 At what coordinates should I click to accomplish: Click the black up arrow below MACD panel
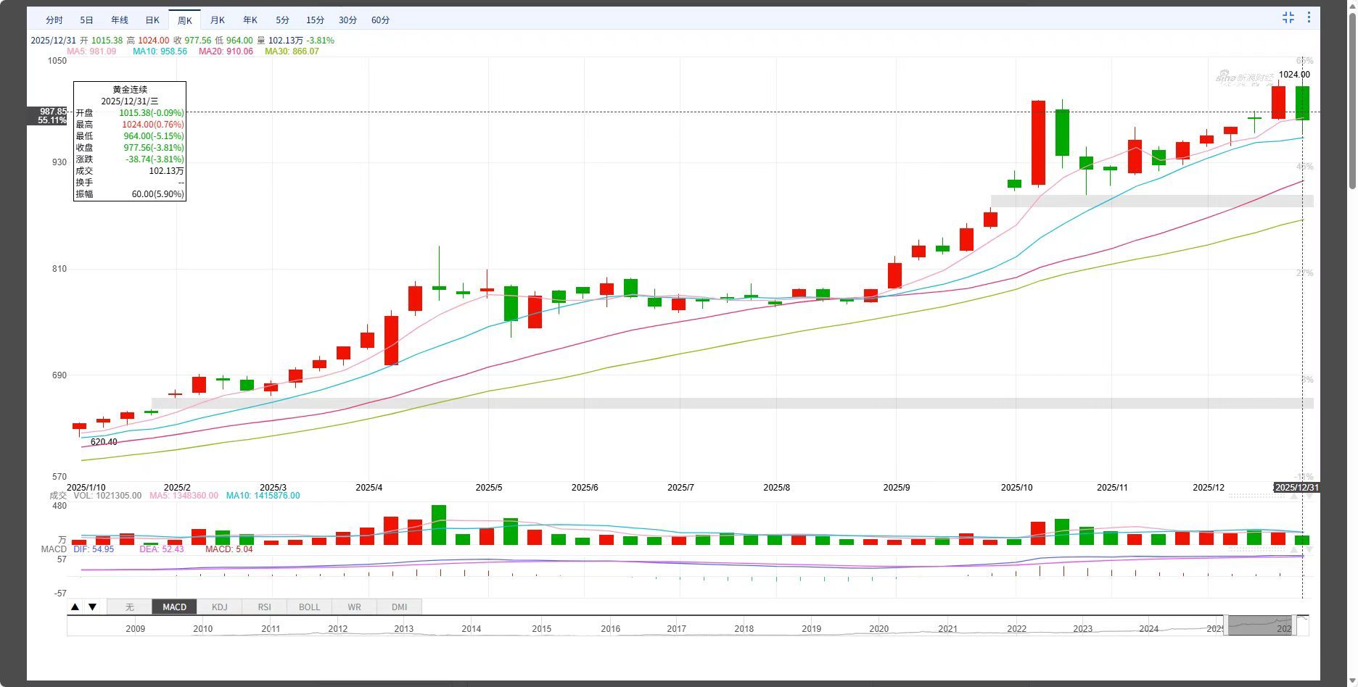pos(75,607)
